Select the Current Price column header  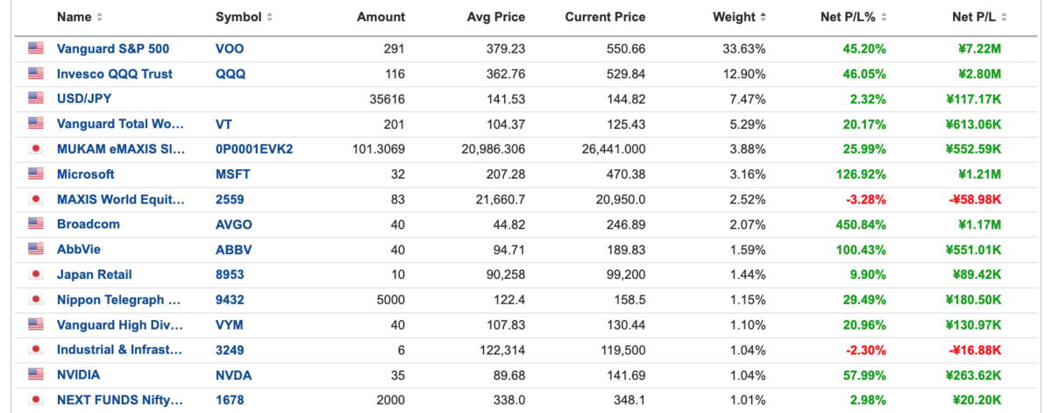(x=605, y=18)
